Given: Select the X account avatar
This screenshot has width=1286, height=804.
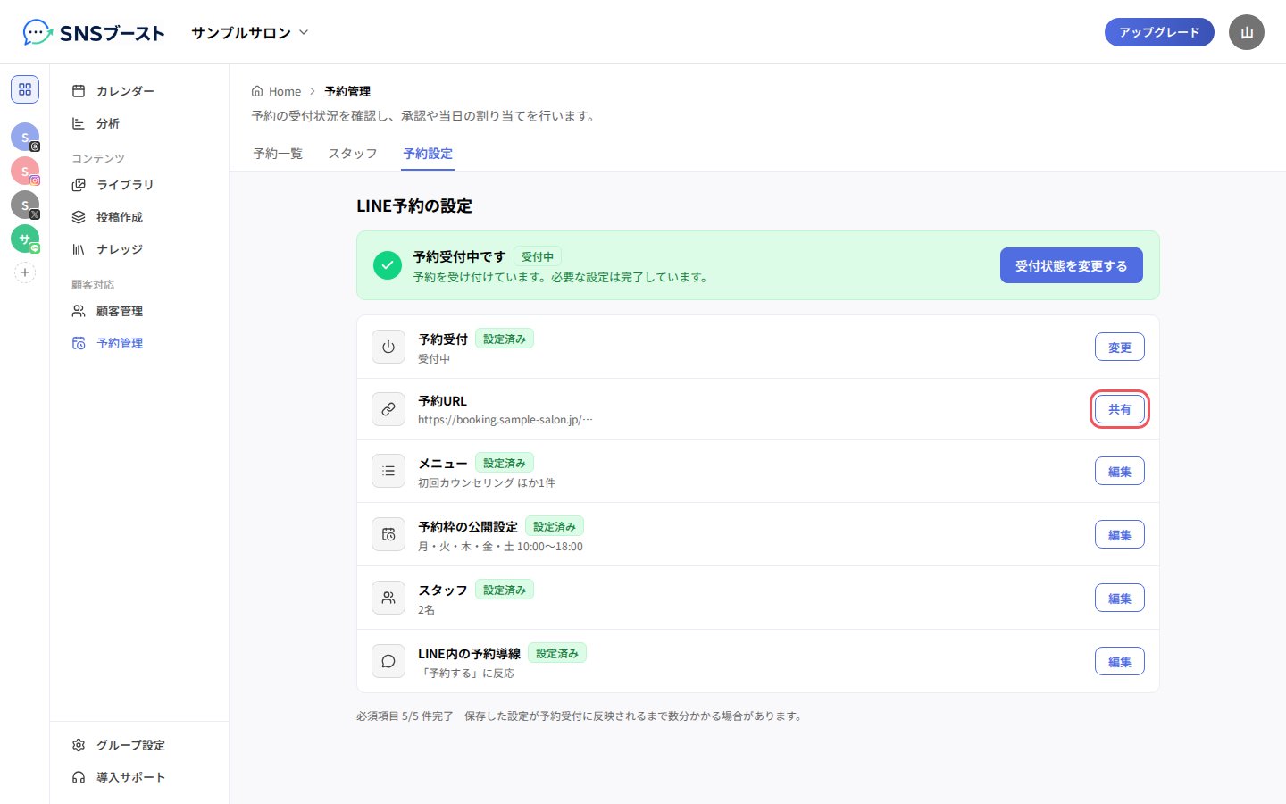Looking at the screenshot, I should tap(25, 205).
